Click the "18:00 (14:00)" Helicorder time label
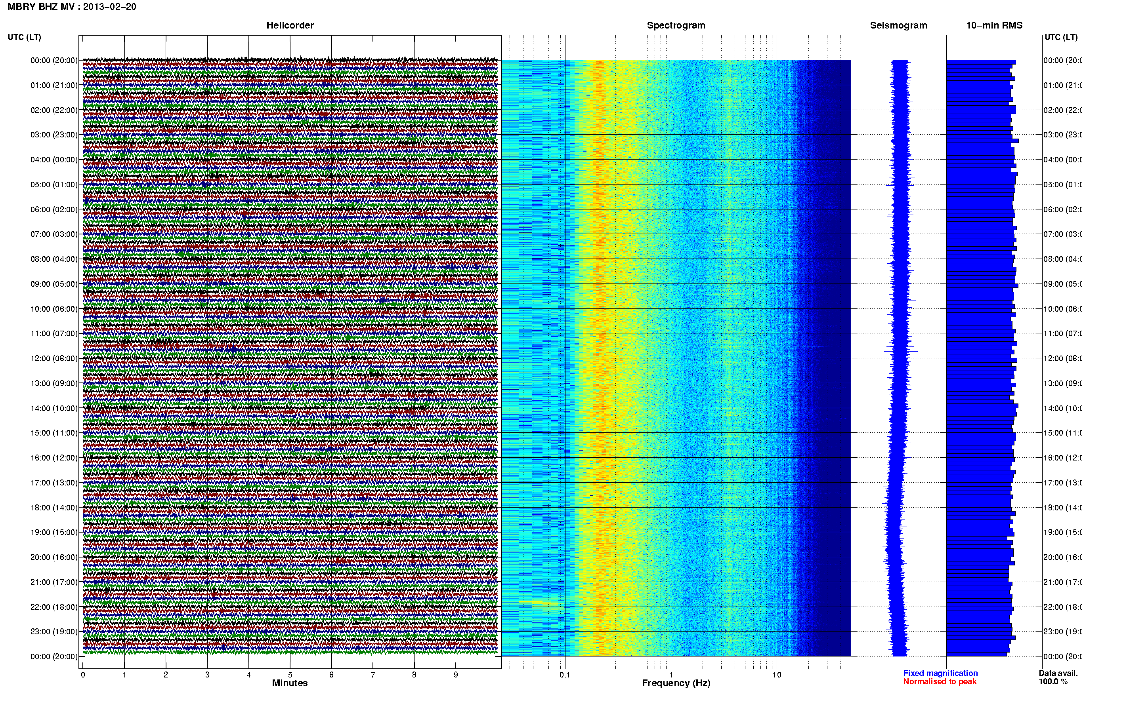This screenshot has width=1127, height=704. (54, 508)
